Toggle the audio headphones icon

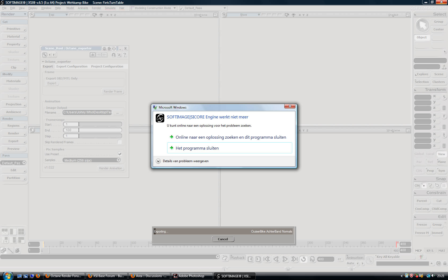pos(312,259)
